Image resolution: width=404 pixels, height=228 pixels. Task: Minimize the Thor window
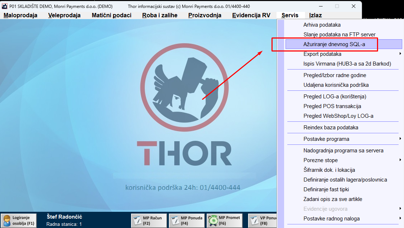pos(321,6)
